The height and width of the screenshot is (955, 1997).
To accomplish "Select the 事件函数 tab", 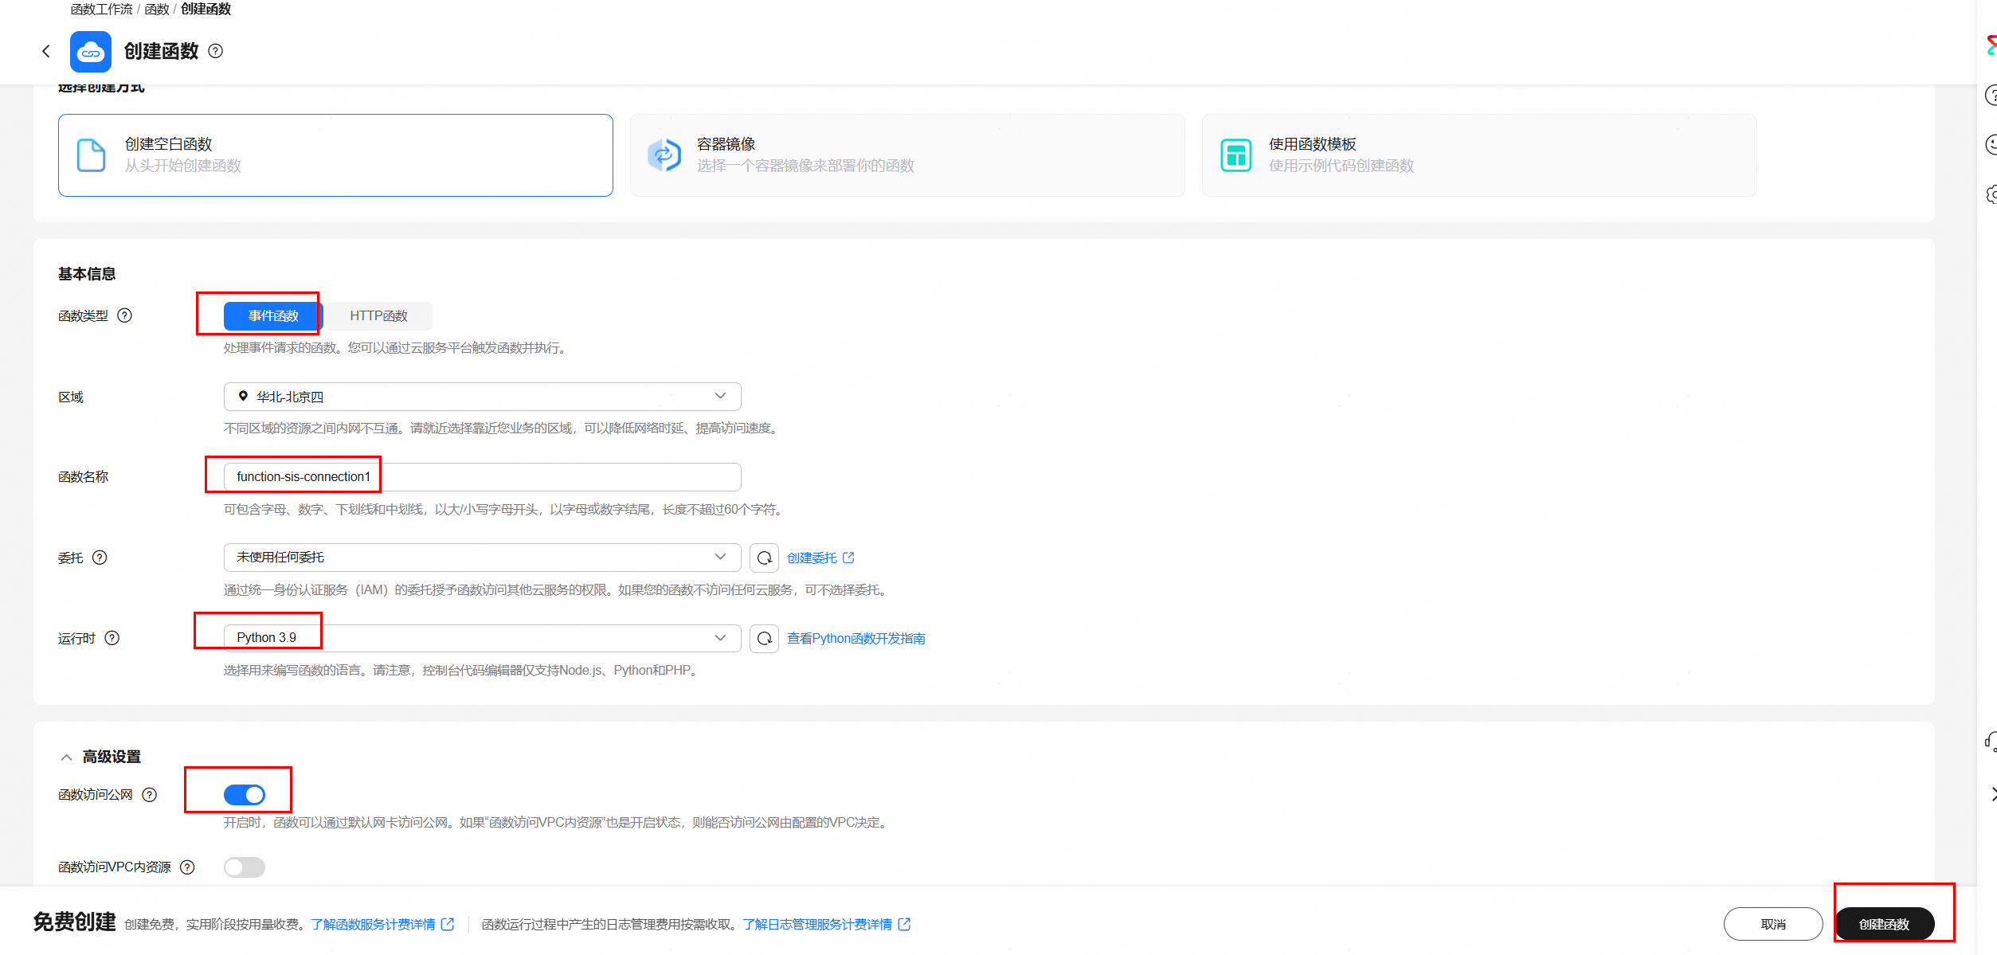I will pyautogui.click(x=272, y=316).
